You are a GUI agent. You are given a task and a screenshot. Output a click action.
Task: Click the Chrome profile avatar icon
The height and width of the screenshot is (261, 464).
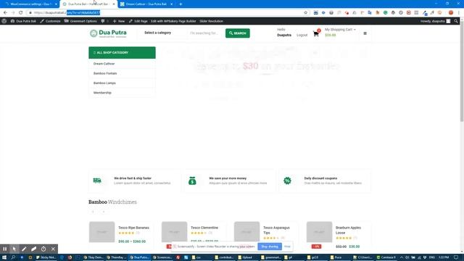click(x=451, y=13)
